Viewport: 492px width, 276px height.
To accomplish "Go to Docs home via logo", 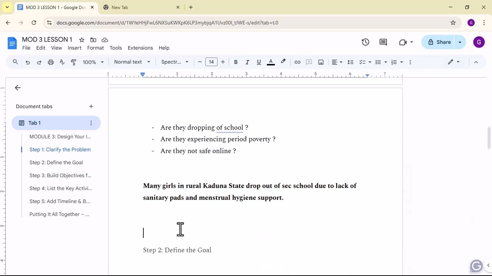I will (12, 43).
